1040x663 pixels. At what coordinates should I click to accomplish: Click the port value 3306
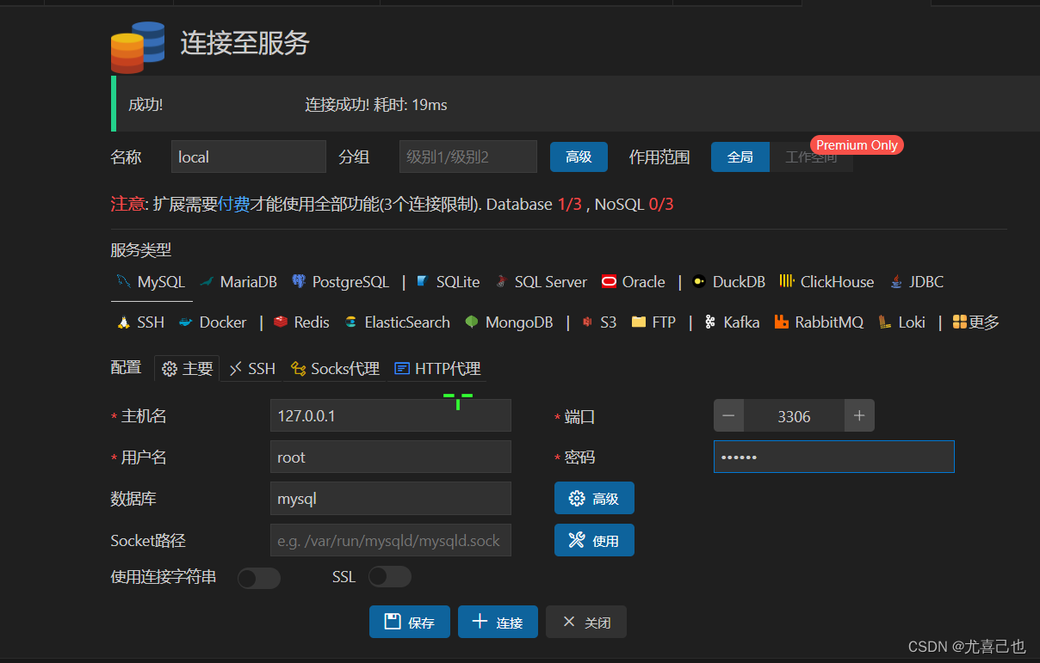(x=794, y=416)
